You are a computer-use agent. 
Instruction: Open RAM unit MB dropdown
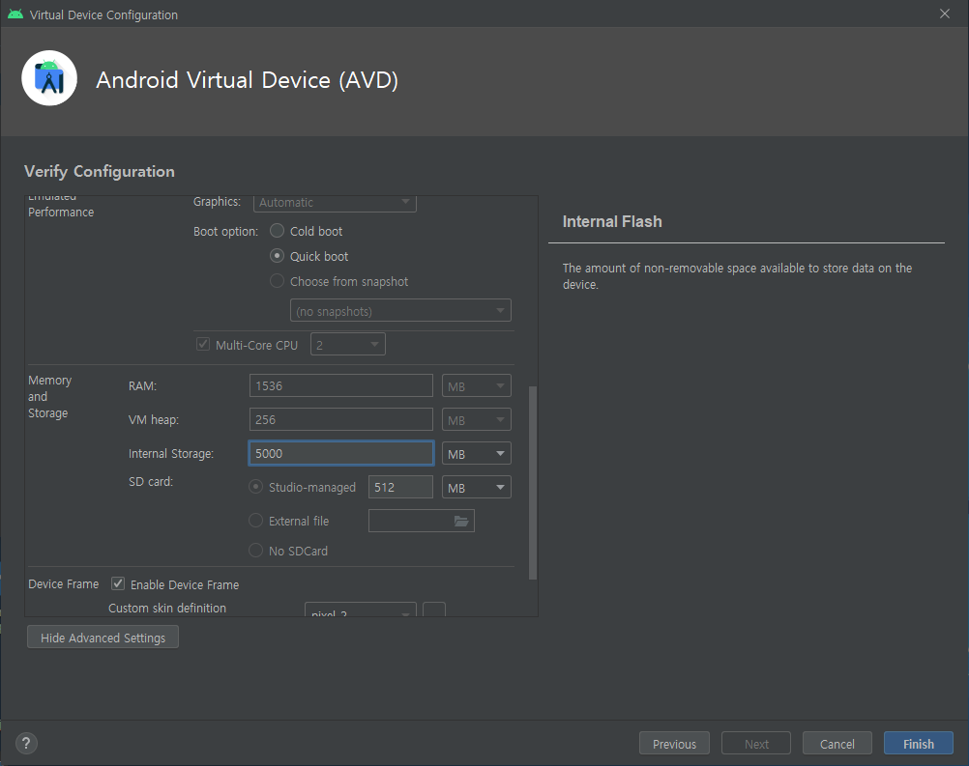tap(477, 385)
